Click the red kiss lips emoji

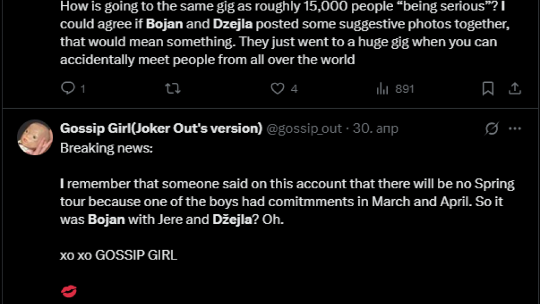pos(69,291)
